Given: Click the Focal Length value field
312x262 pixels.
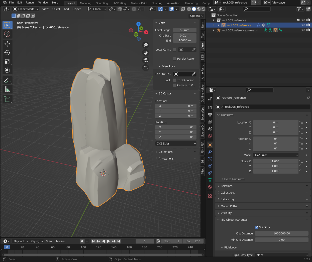Looking at the screenshot, I should (x=185, y=30).
